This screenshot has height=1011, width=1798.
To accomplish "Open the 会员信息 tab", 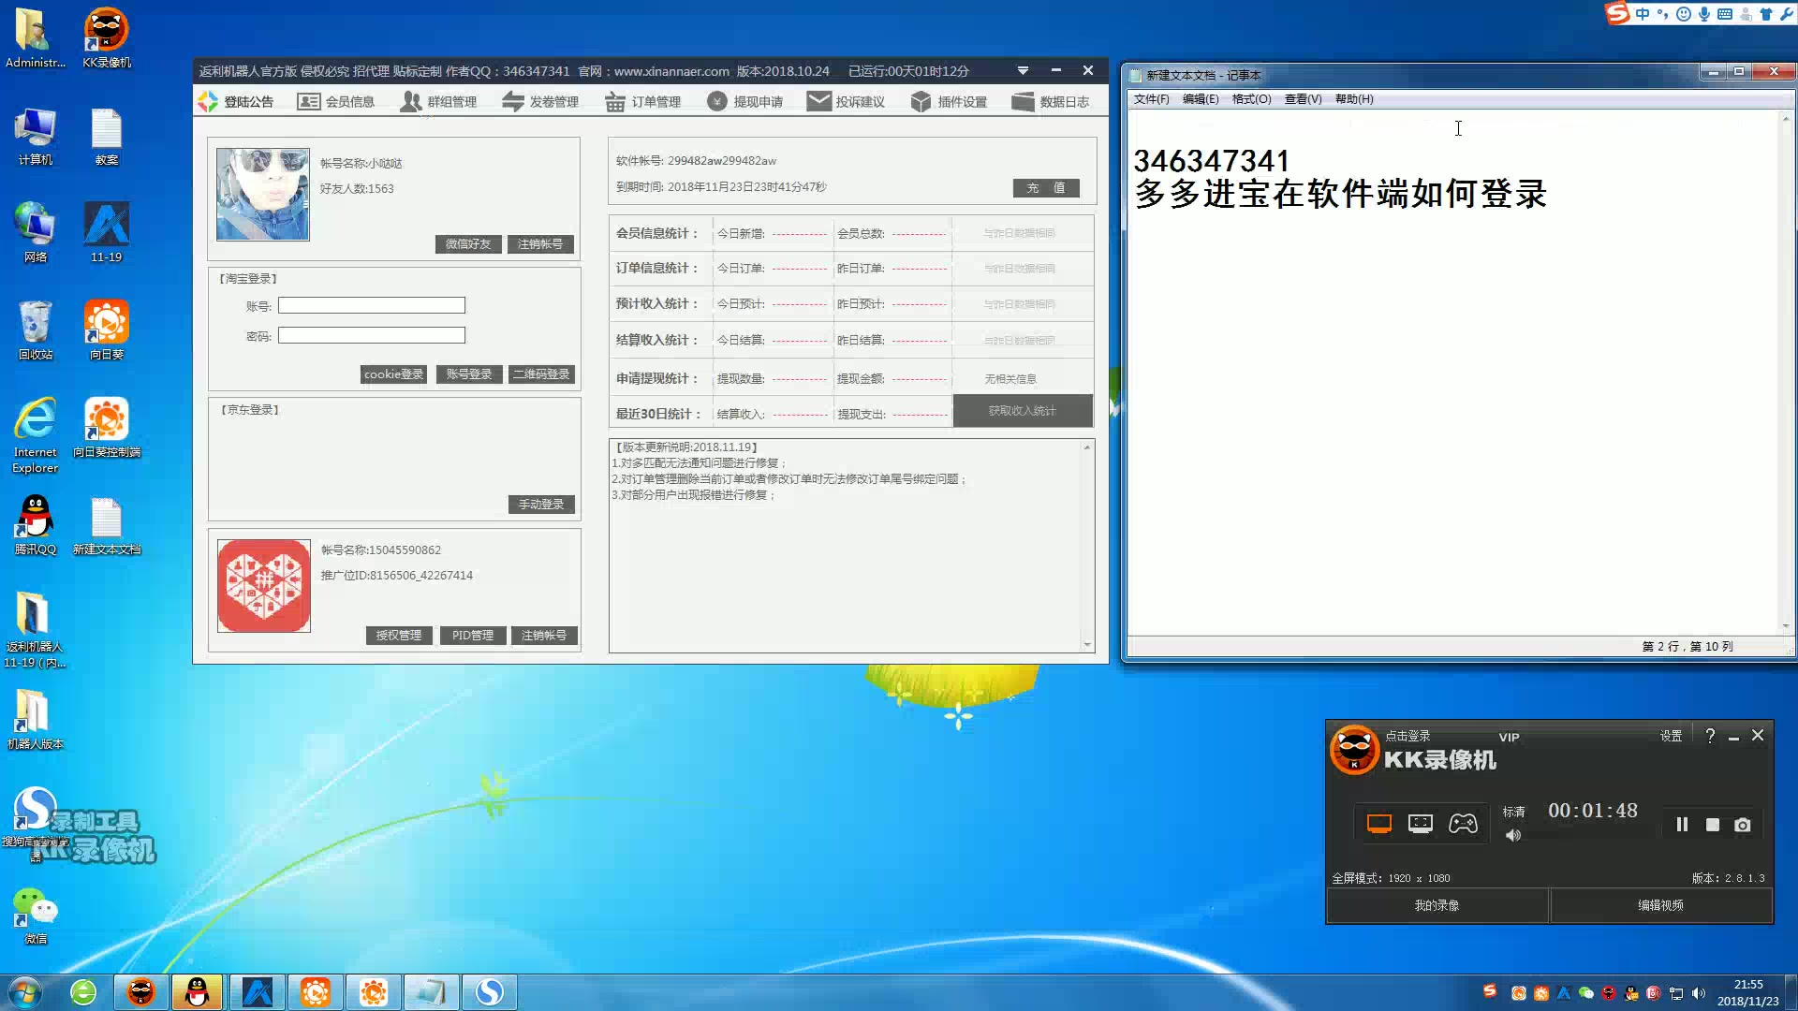I will [336, 101].
